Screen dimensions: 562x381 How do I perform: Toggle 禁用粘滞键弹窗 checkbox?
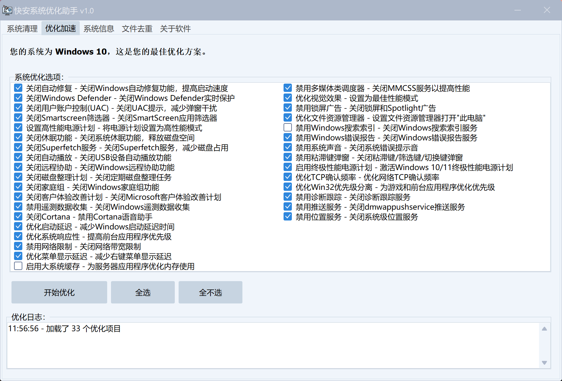pos(288,157)
